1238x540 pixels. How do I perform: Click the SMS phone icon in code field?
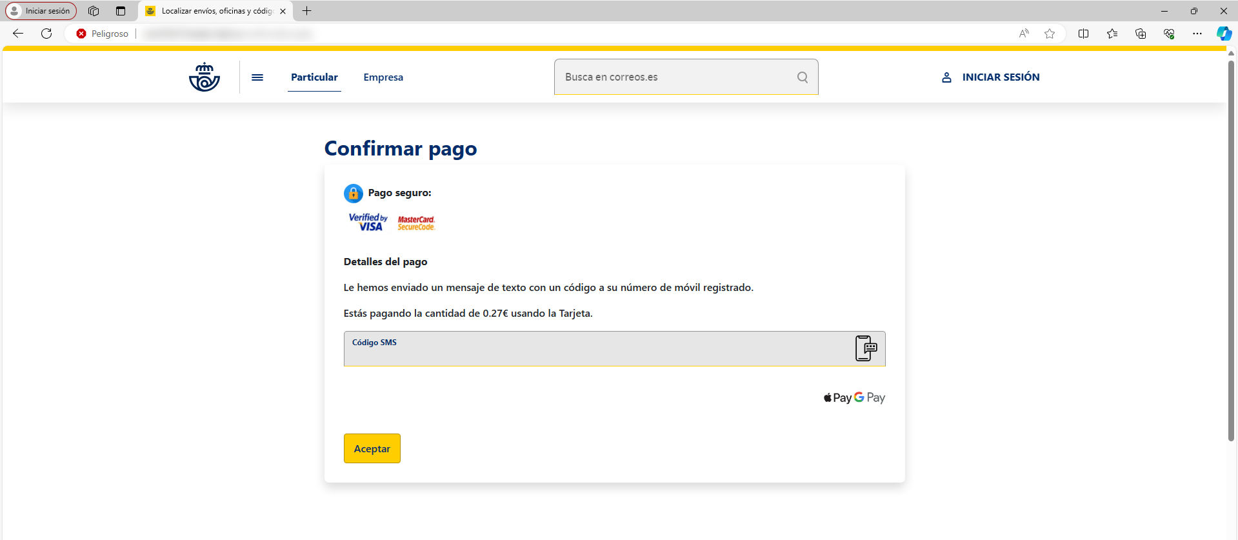[x=866, y=348]
